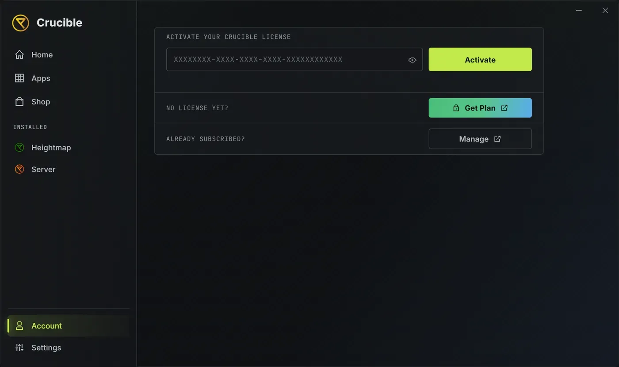Go to the Apps section

click(69, 78)
